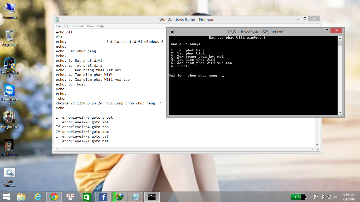Click the 'choice /c:123456' line in Notepad
The height and width of the screenshot is (202, 360).
[x=109, y=103]
